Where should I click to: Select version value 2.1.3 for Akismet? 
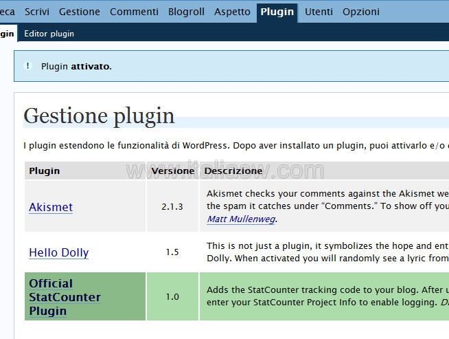click(x=172, y=207)
